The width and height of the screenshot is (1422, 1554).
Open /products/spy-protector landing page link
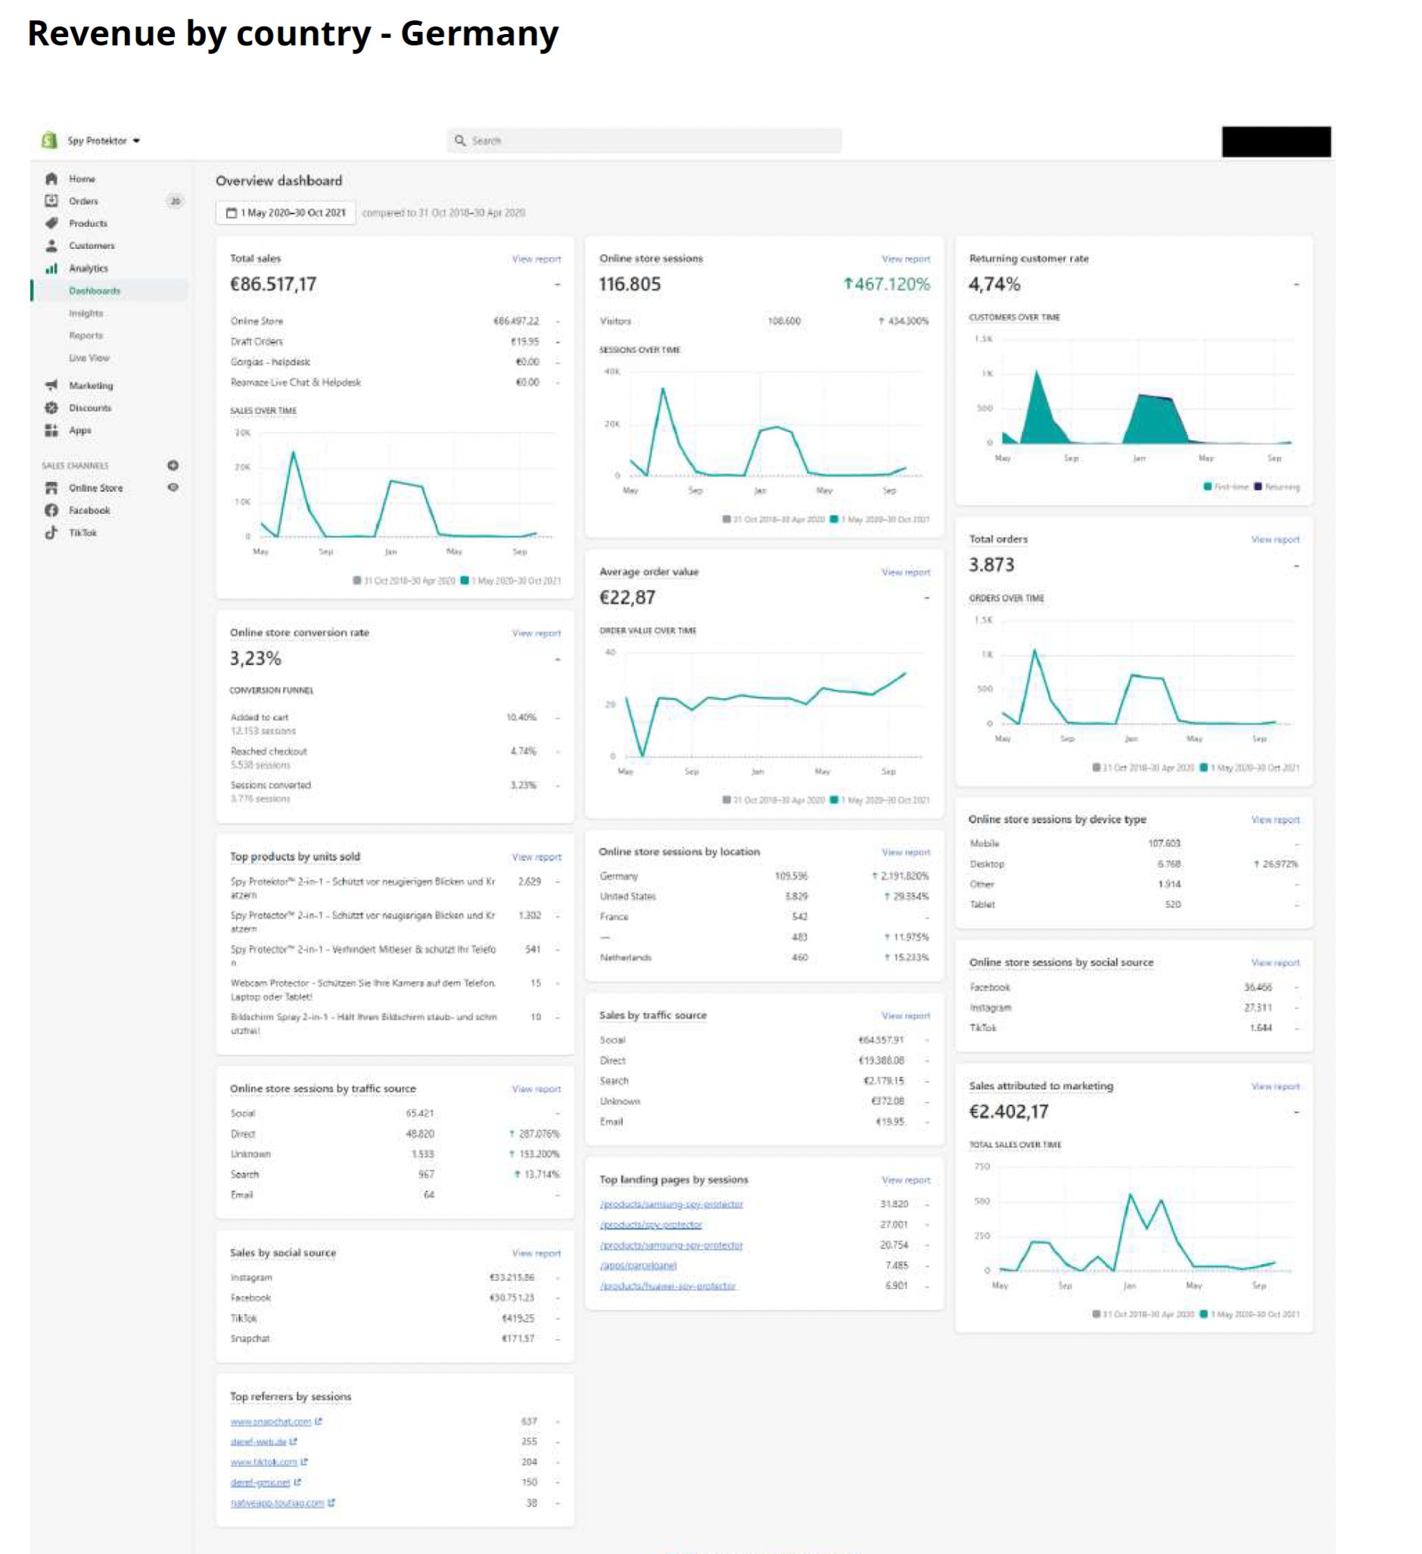coord(651,1225)
